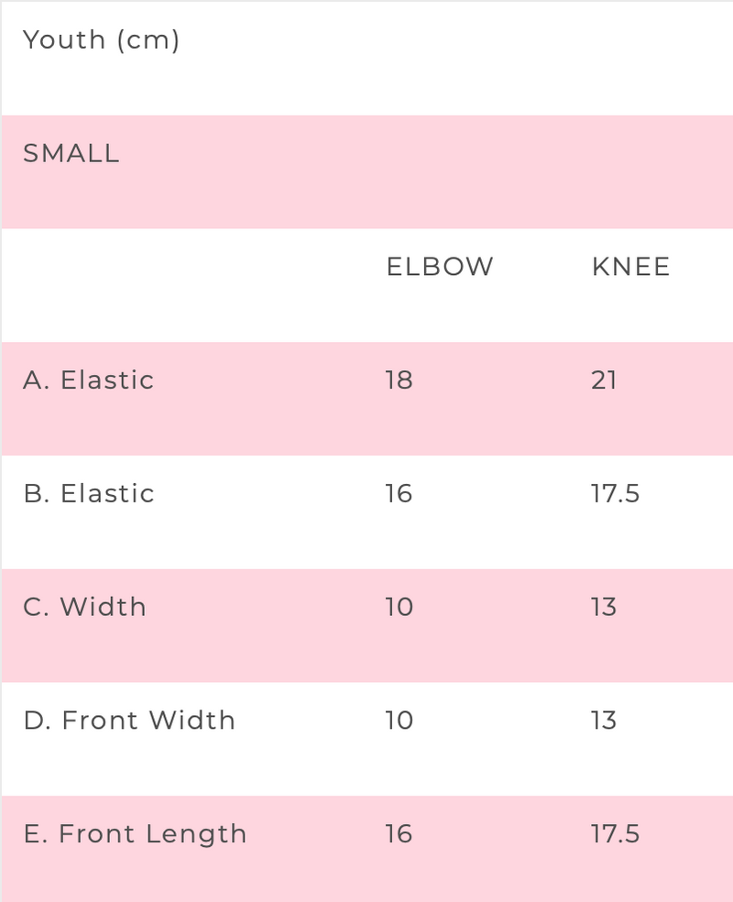This screenshot has height=902, width=733.
Task: Select the A. Elastic row label
Action: tap(89, 380)
